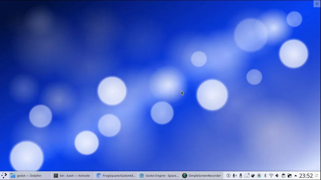
Task: Open the audio volume applet
Action: point(277,175)
